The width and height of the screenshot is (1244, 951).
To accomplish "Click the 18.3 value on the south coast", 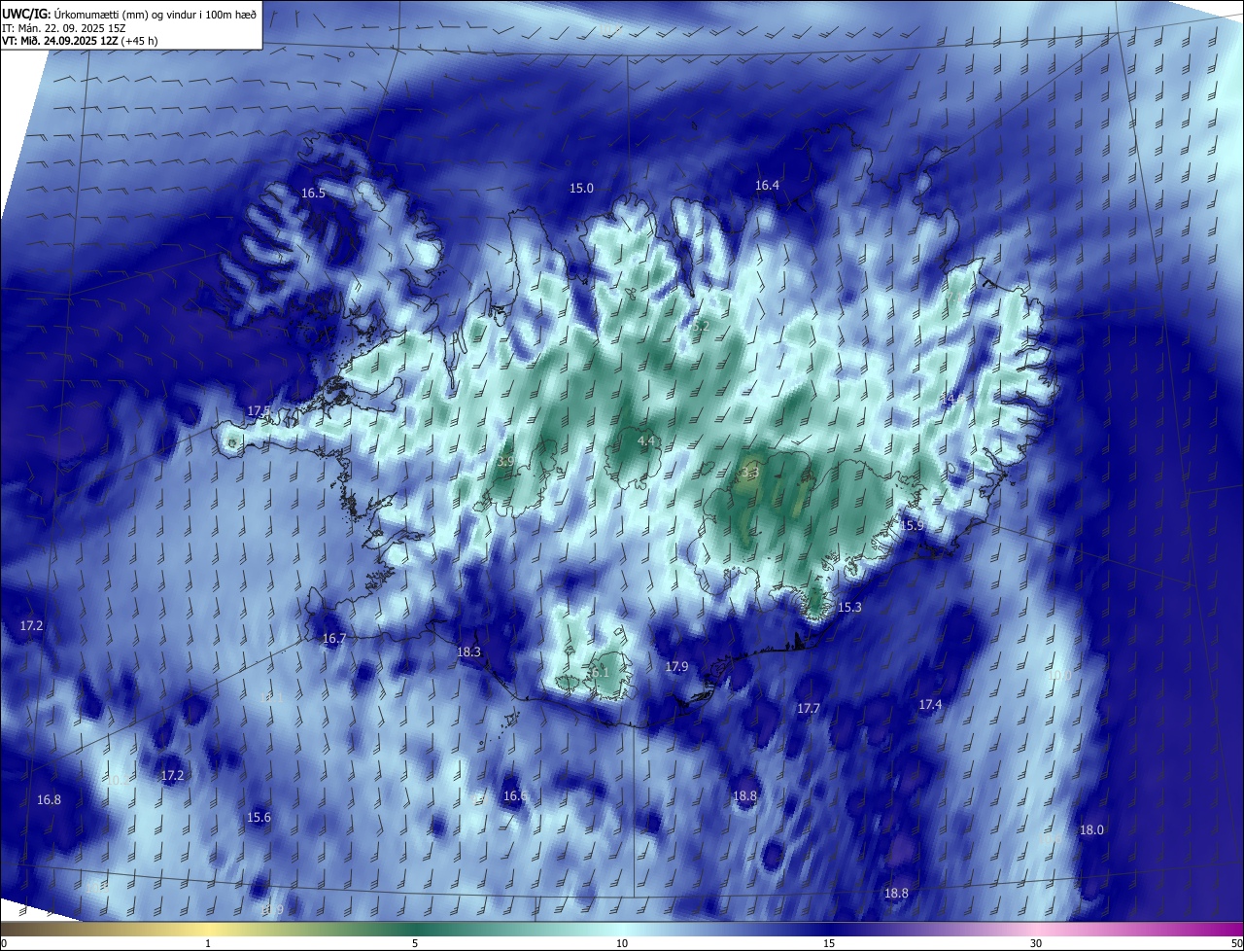I will click(x=468, y=652).
